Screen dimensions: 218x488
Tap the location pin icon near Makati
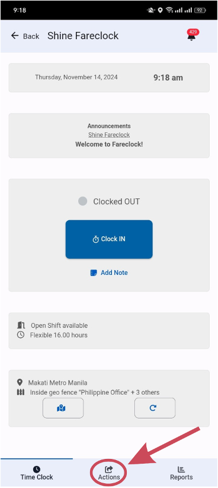click(20, 382)
